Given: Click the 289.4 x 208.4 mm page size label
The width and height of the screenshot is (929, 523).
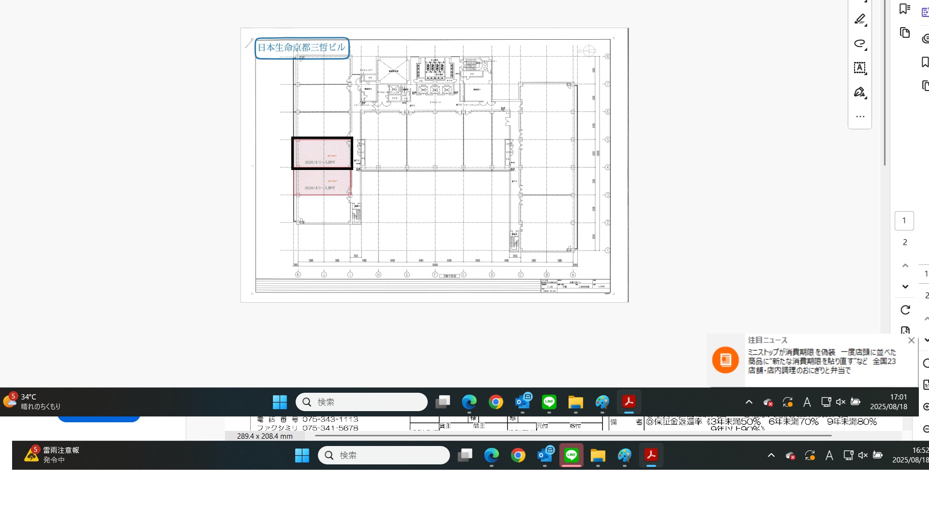Looking at the screenshot, I should [x=265, y=436].
